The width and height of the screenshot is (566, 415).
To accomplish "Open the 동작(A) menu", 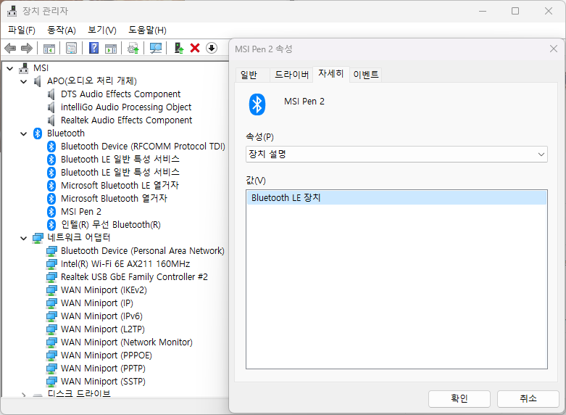I will click(62, 30).
